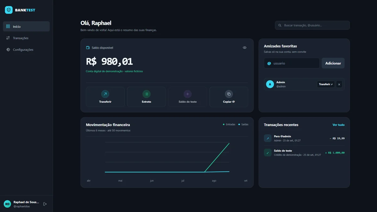Click the @ usuario input field
The width and height of the screenshot is (377, 212).
pos(292,63)
